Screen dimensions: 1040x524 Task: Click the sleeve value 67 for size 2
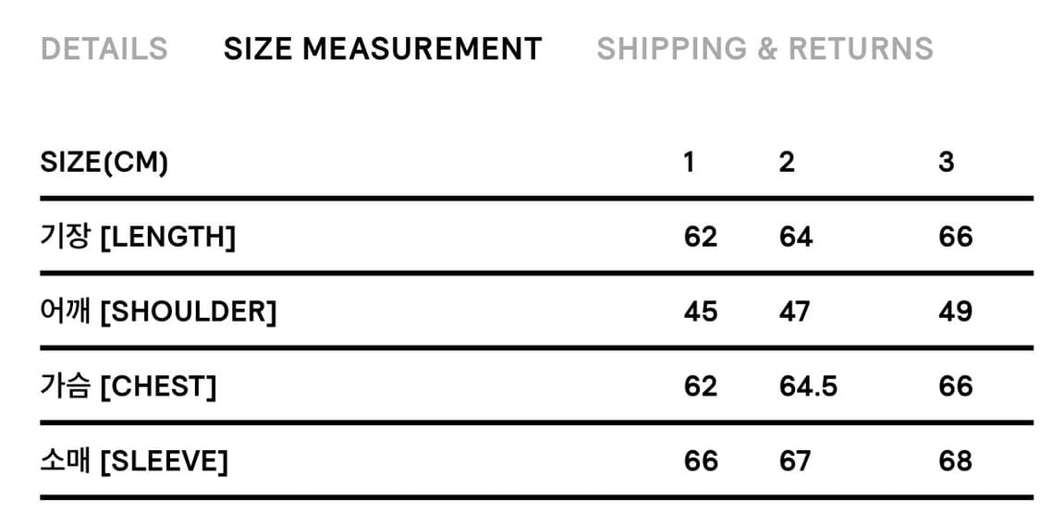tap(795, 460)
